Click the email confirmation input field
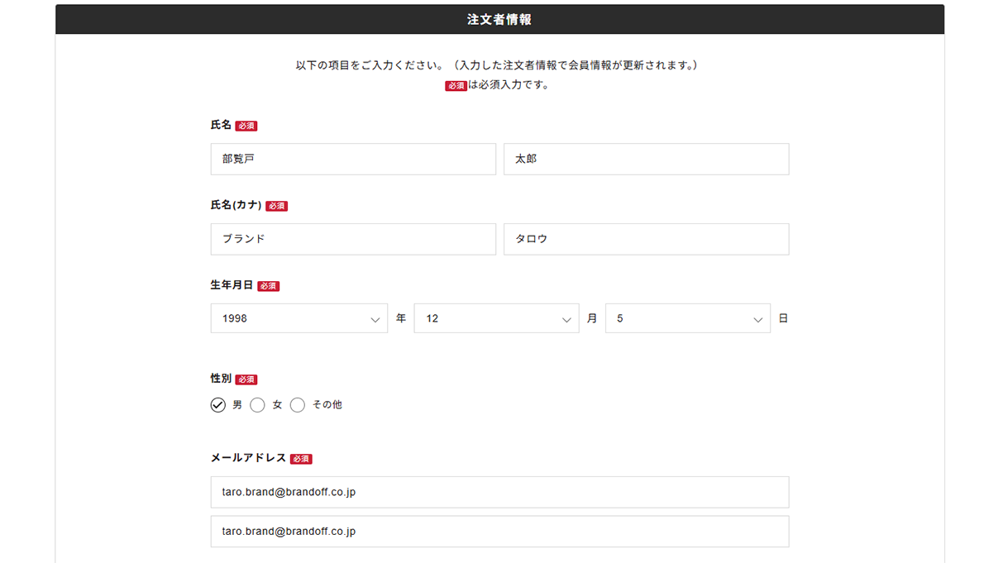Viewport: 1003px width, 563px height. point(499,531)
